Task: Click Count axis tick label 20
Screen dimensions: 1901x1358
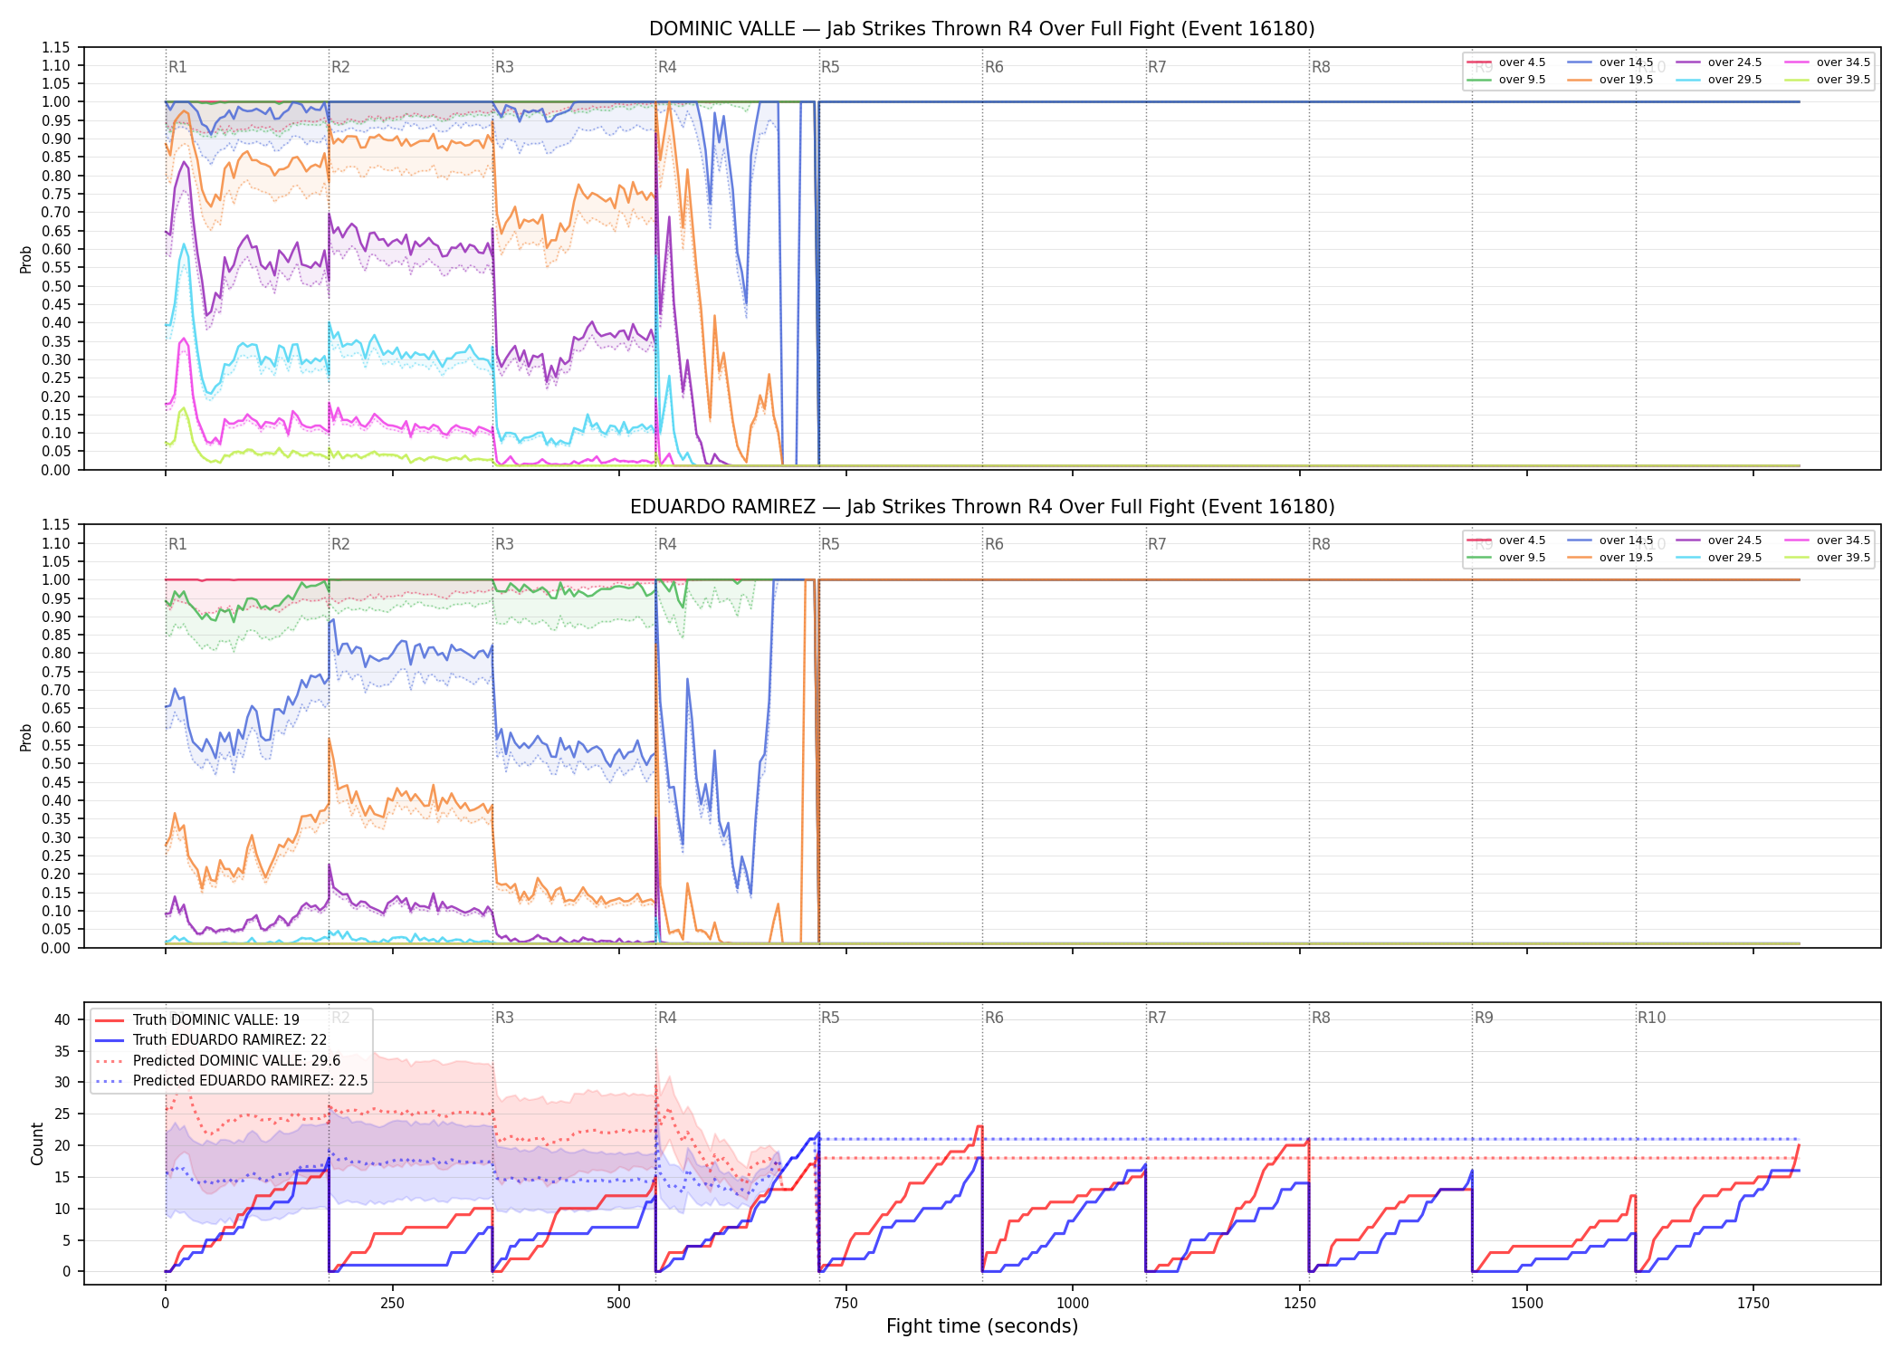Action: tap(62, 1145)
